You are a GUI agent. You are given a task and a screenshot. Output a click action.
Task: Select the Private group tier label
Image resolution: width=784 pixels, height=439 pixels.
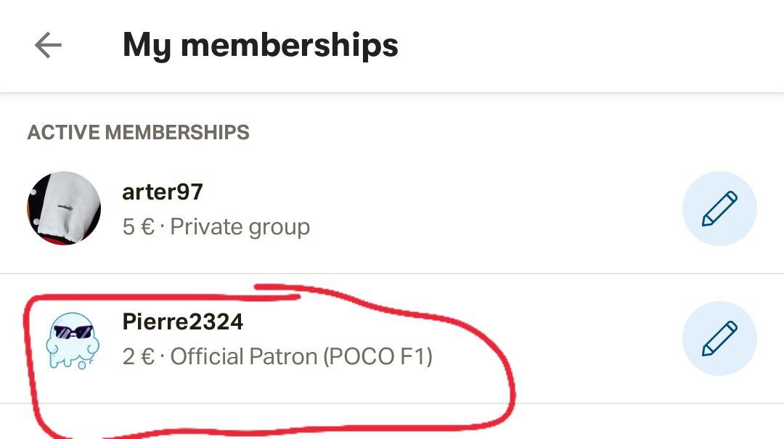coord(240,227)
